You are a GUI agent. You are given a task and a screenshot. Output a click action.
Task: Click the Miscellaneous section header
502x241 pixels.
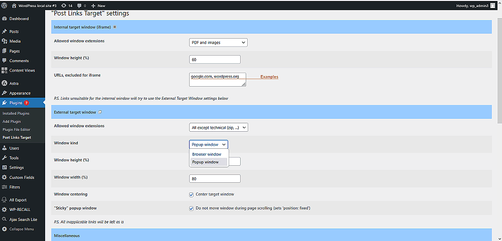[x=271, y=235]
